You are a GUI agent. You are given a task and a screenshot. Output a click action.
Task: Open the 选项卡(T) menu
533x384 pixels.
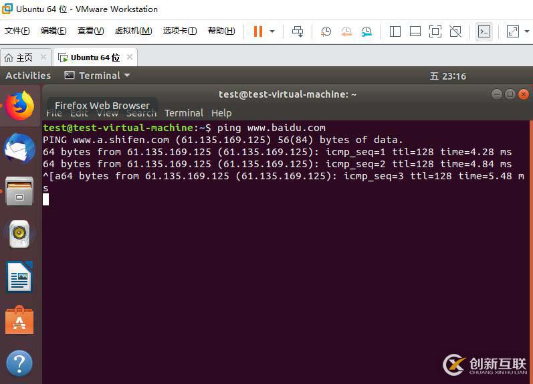tap(180, 31)
